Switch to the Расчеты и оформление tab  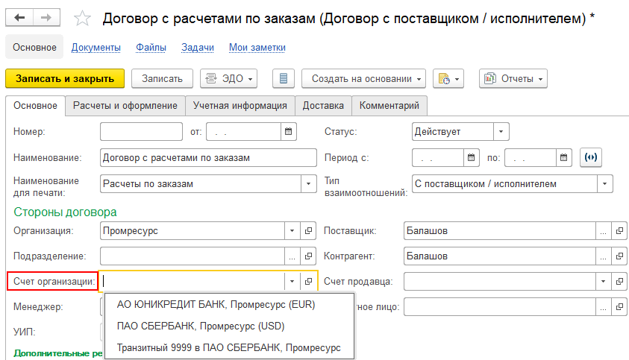pos(125,106)
